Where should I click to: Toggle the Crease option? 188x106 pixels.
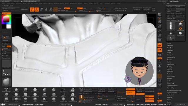[150, 101]
